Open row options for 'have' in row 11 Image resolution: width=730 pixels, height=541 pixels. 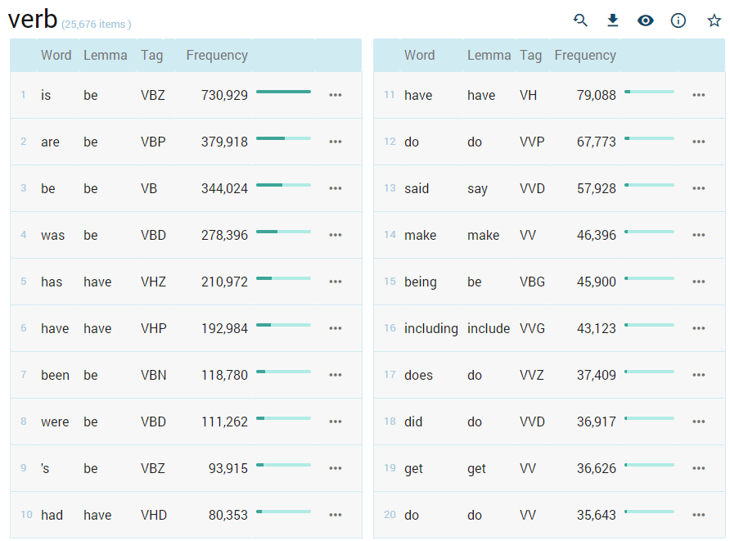pyautogui.click(x=699, y=95)
